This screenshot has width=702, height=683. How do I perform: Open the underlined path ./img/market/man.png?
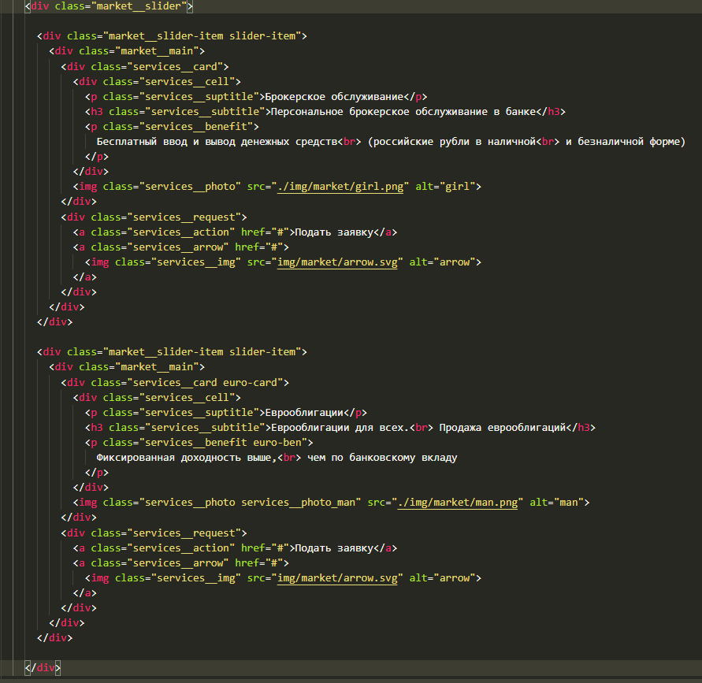pyautogui.click(x=458, y=503)
